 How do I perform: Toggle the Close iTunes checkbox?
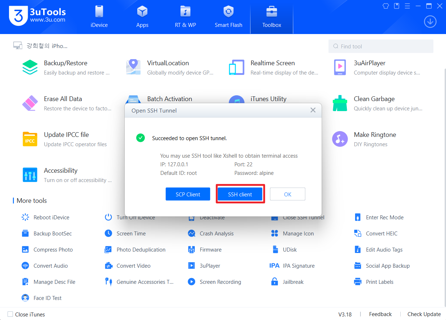(10, 314)
